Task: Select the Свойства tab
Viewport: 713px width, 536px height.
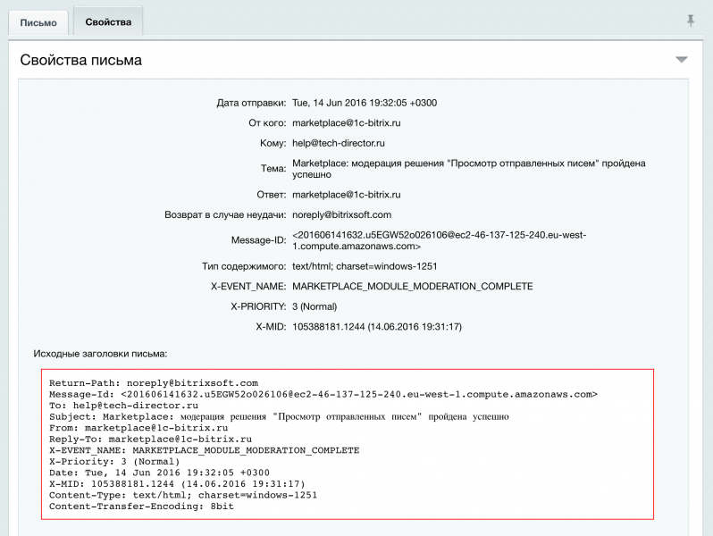Action: pos(108,21)
